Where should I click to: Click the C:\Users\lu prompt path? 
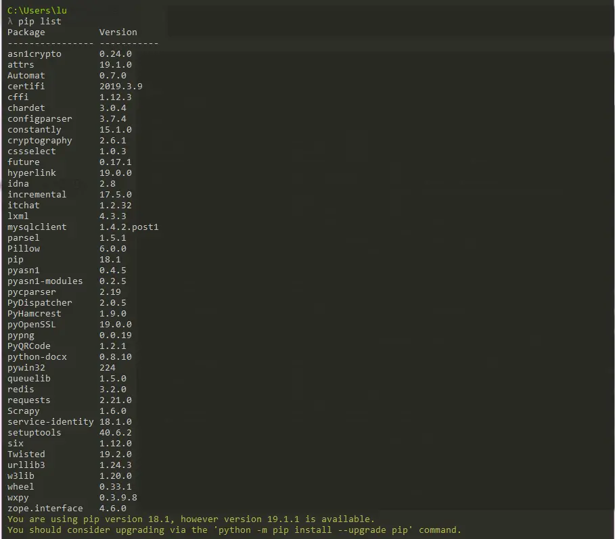37,11
